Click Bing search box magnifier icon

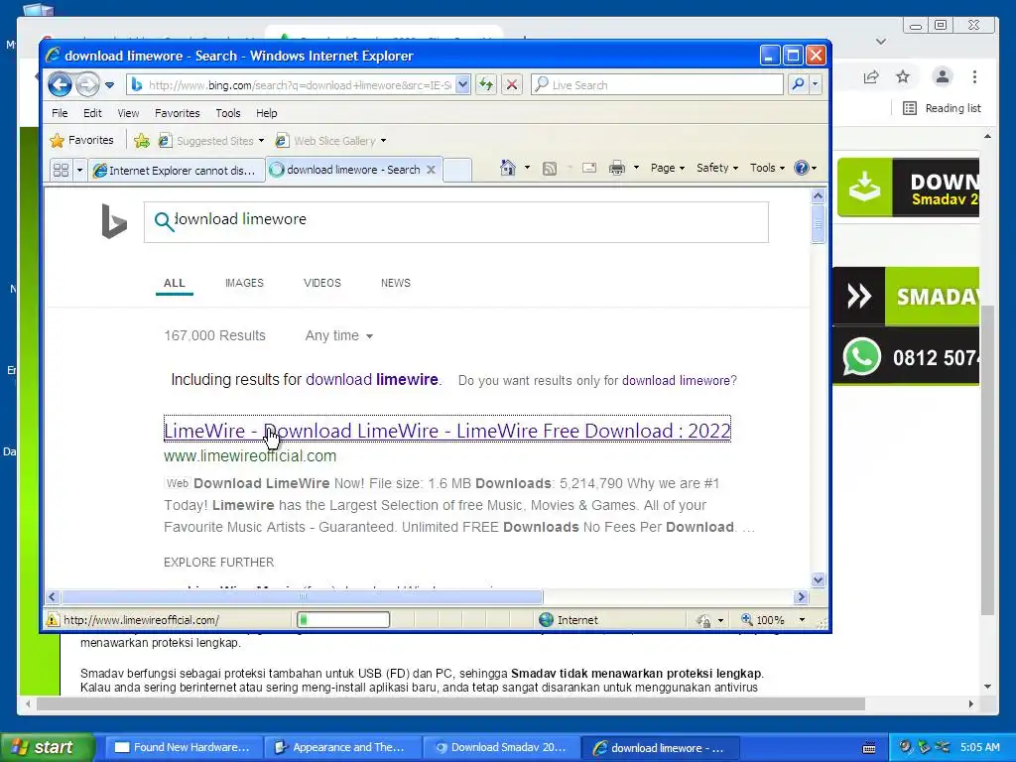point(164,221)
